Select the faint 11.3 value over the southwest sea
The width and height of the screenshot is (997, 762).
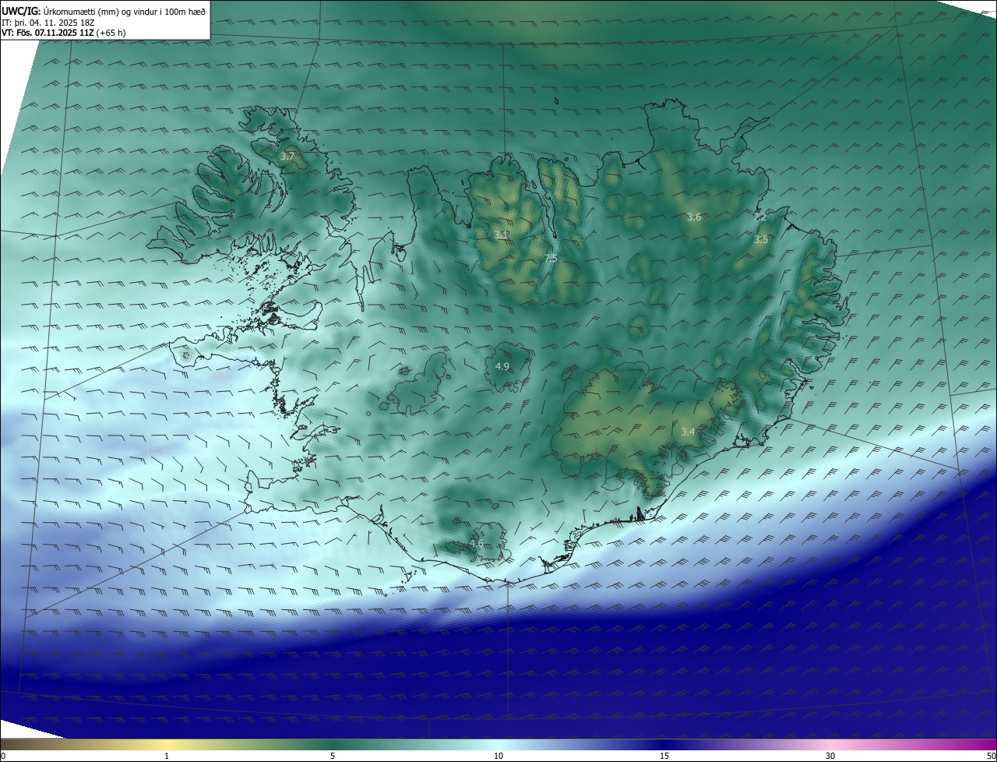(x=155, y=450)
